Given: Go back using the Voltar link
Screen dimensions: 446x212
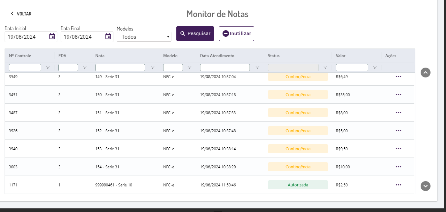Looking at the screenshot, I should pos(21,14).
